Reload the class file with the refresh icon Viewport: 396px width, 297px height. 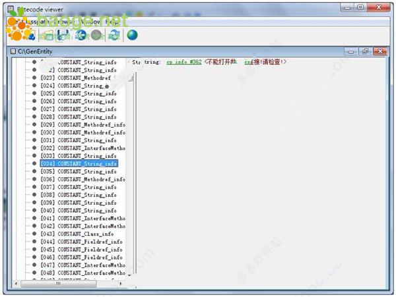pyautogui.click(x=114, y=35)
